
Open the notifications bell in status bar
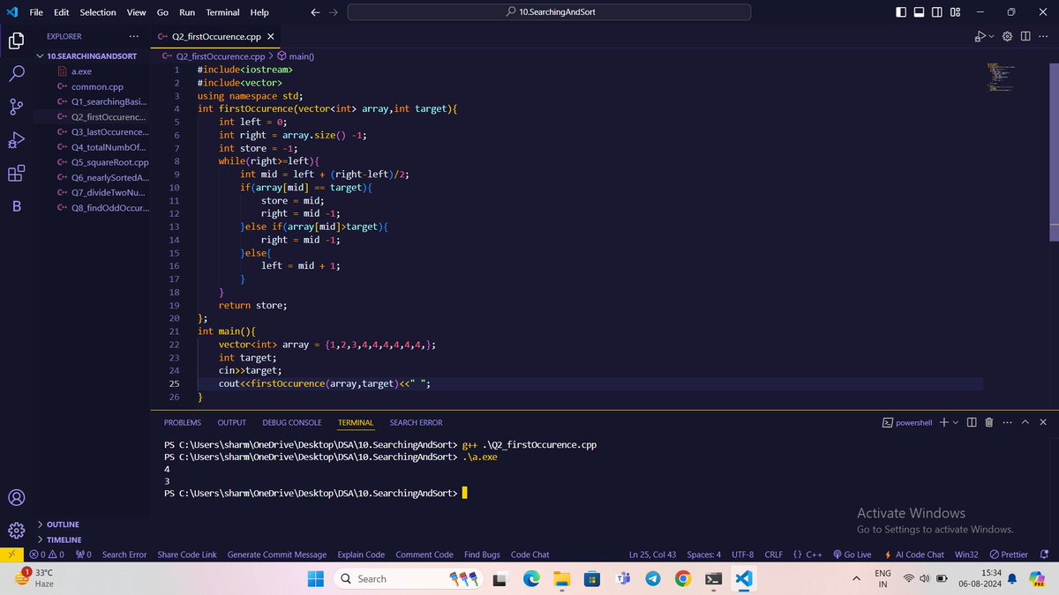click(x=1044, y=554)
